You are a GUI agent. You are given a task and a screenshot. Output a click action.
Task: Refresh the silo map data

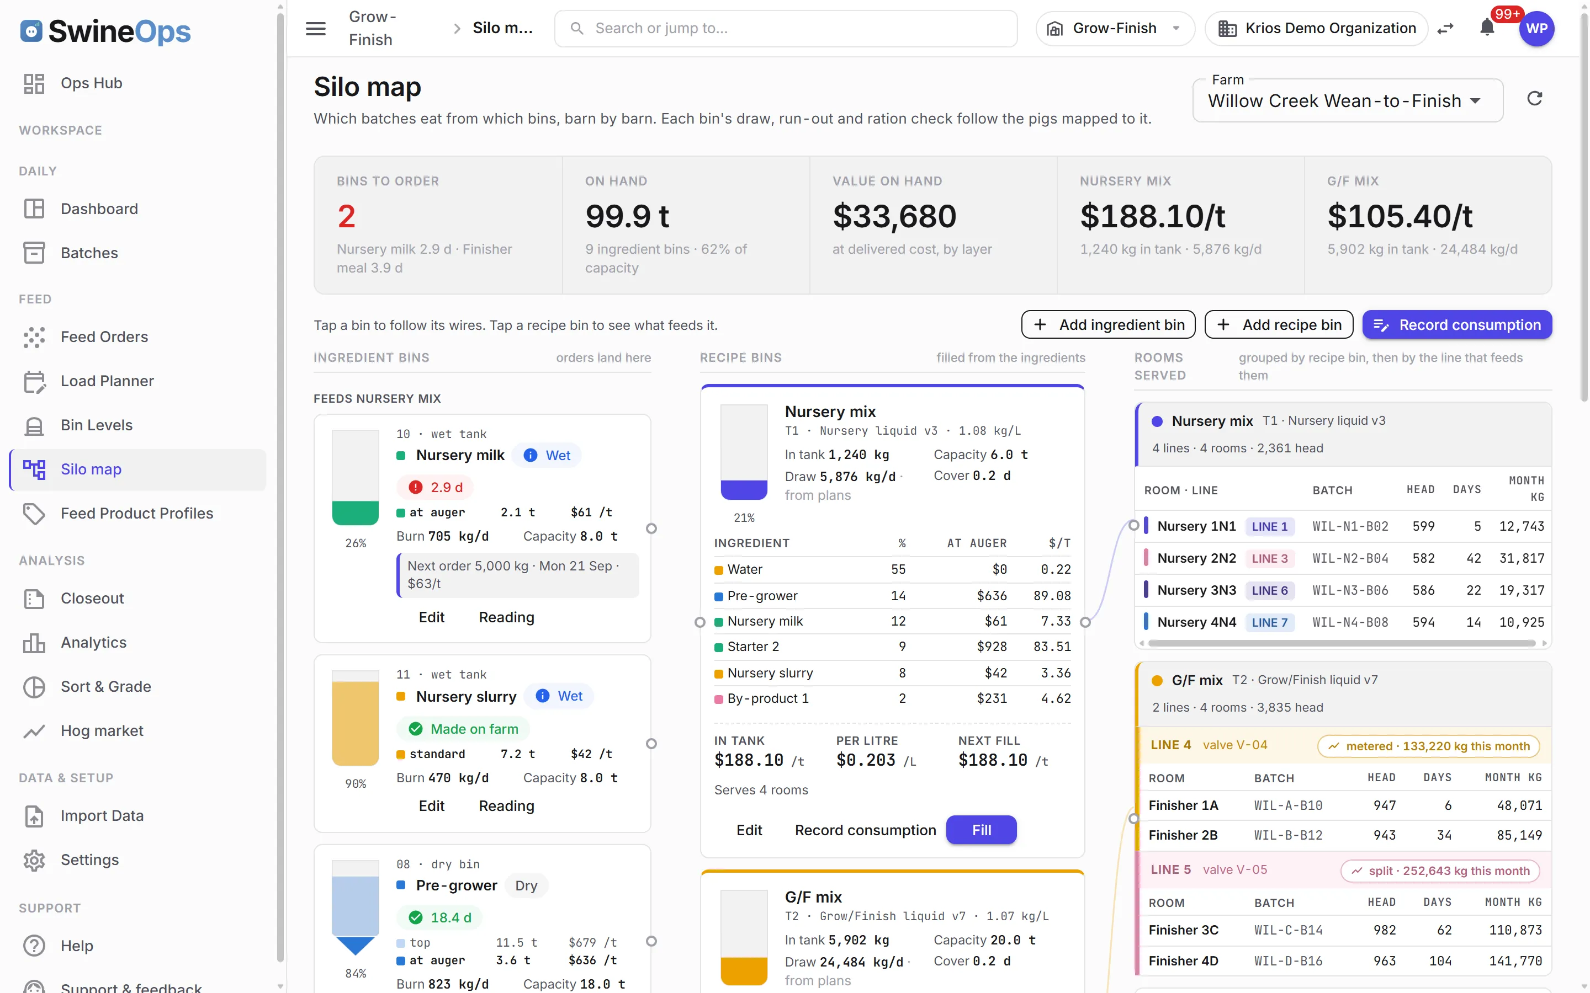1534,99
